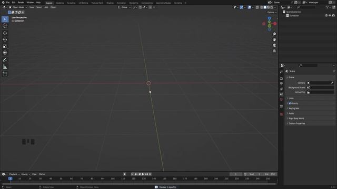Open the timeline Playback dropdown
Viewport: 337px width, 189px height.
pos(14,174)
